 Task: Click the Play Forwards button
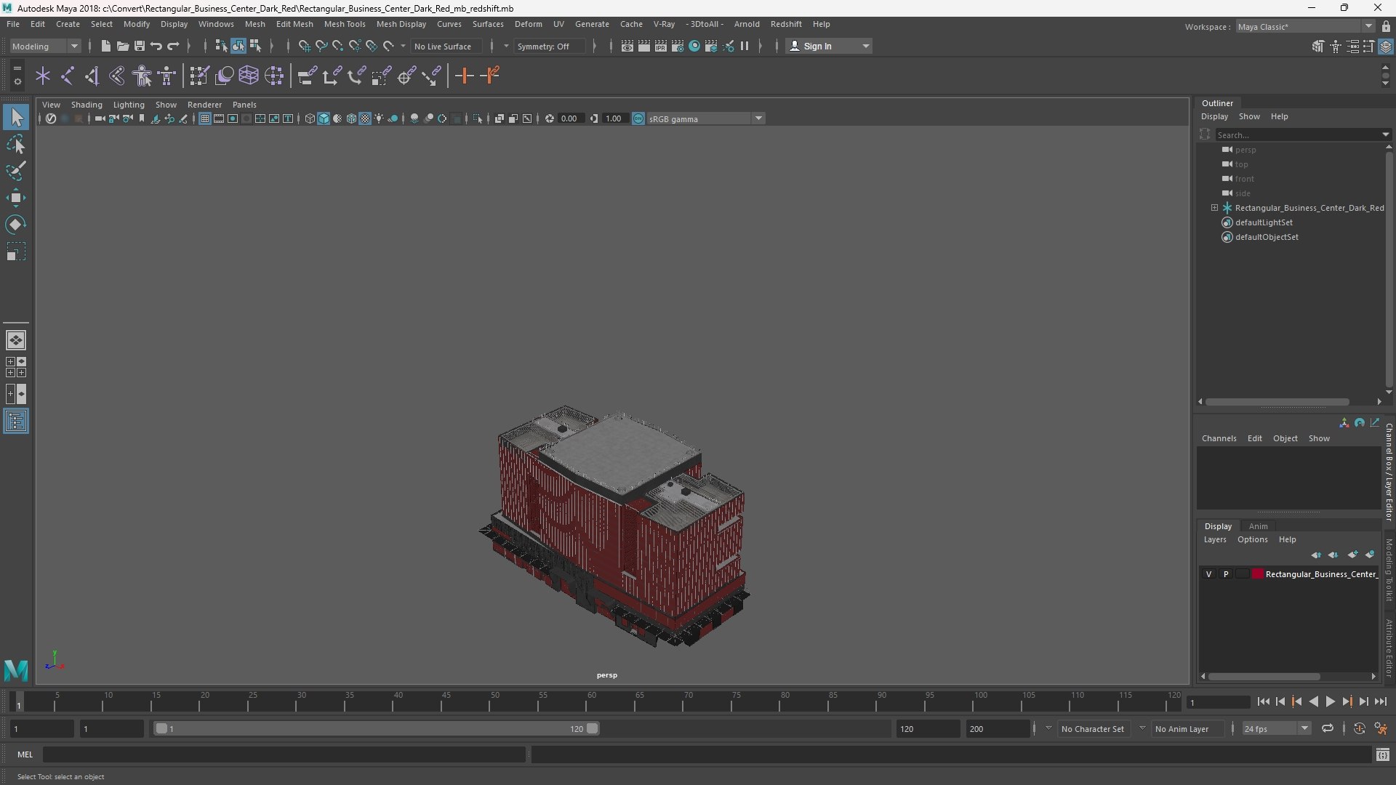1330,702
